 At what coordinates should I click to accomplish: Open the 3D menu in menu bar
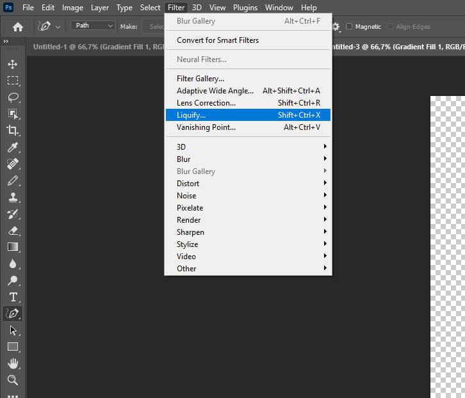[x=197, y=8]
